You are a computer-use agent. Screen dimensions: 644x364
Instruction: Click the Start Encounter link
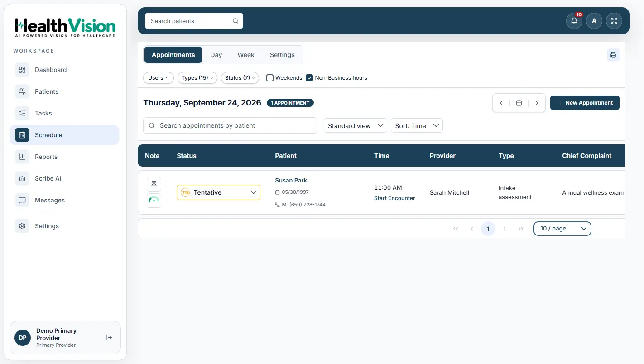point(394,198)
